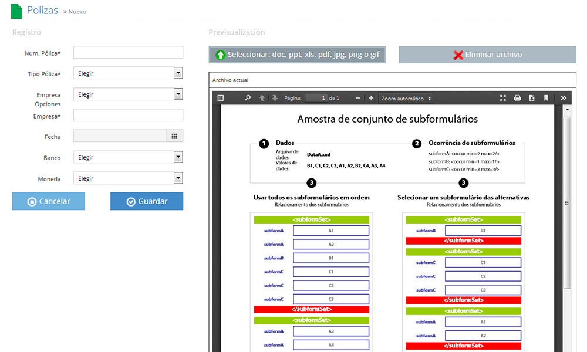Switch PDF viewer to presentation mode
Image resolution: width=587 pixels, height=352 pixels.
point(503,98)
